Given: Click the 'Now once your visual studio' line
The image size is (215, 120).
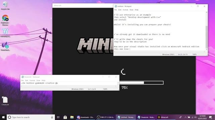Looking at the screenshot, I should (157, 47).
